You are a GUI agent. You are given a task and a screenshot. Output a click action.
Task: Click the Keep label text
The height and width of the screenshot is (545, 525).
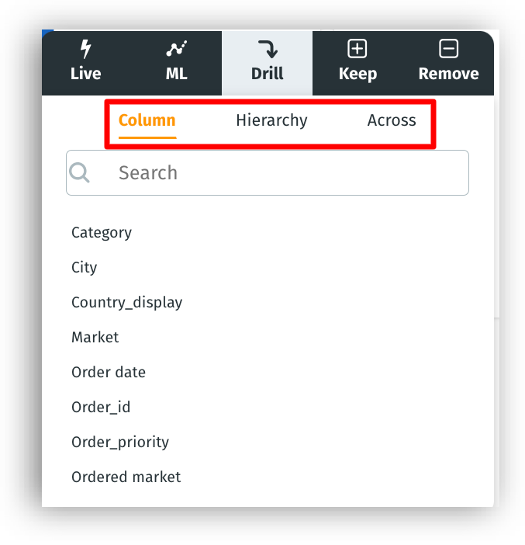[357, 75]
